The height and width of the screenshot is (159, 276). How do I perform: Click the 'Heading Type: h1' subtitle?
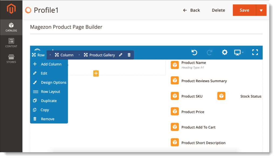pyautogui.click(x=192, y=68)
